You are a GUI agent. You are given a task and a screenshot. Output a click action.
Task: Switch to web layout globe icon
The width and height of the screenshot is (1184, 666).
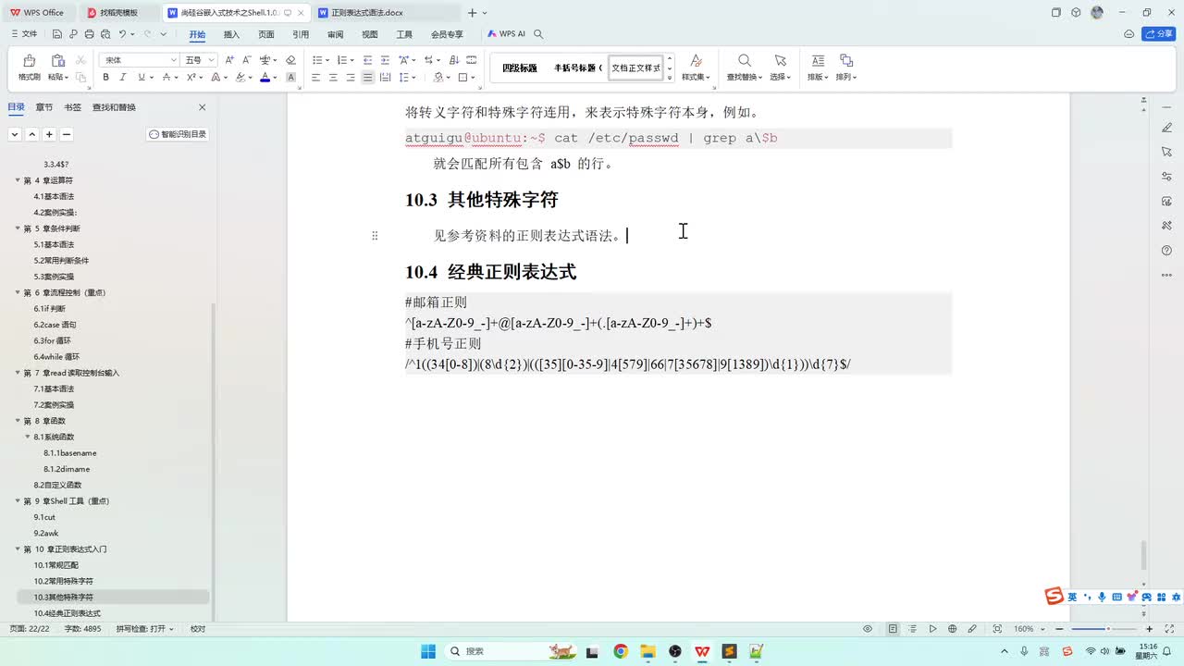point(953,629)
